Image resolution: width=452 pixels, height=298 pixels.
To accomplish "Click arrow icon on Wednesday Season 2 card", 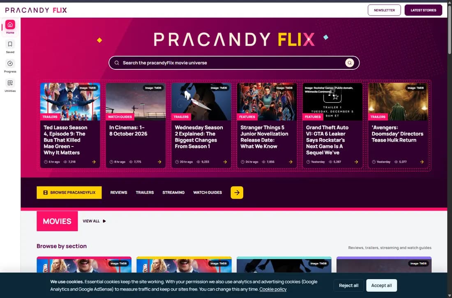I will (x=225, y=162).
